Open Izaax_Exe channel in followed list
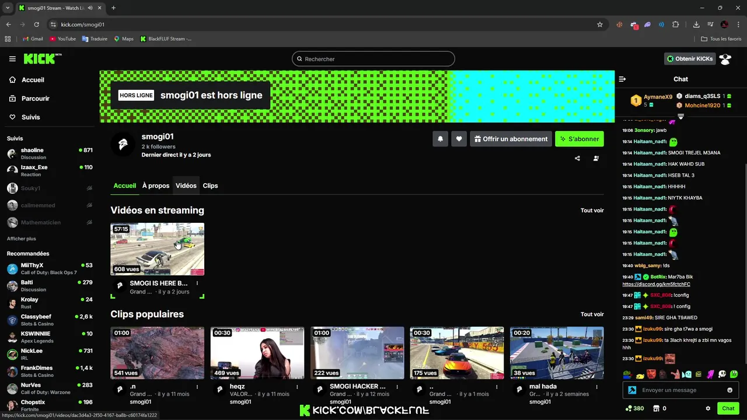This screenshot has width=747, height=420. click(x=50, y=170)
